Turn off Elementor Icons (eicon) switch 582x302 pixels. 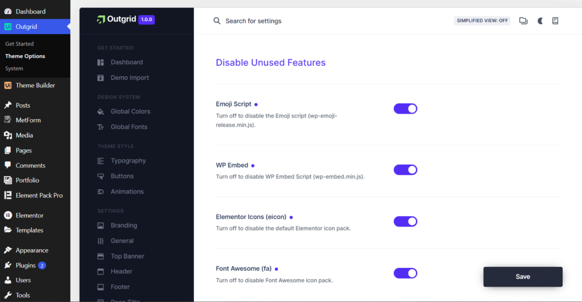pyautogui.click(x=405, y=221)
